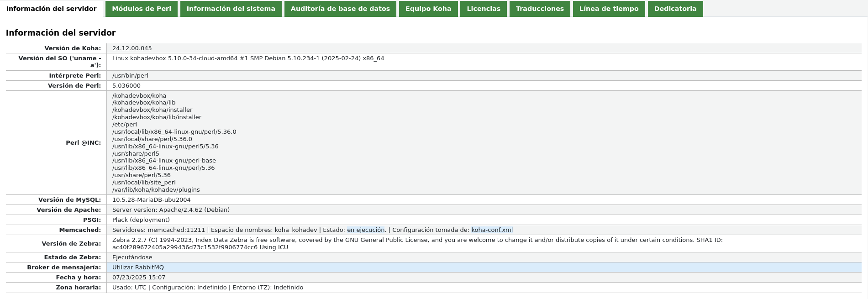The width and height of the screenshot is (868, 299).
Task: Go to the Licencias tab
Action: [483, 9]
